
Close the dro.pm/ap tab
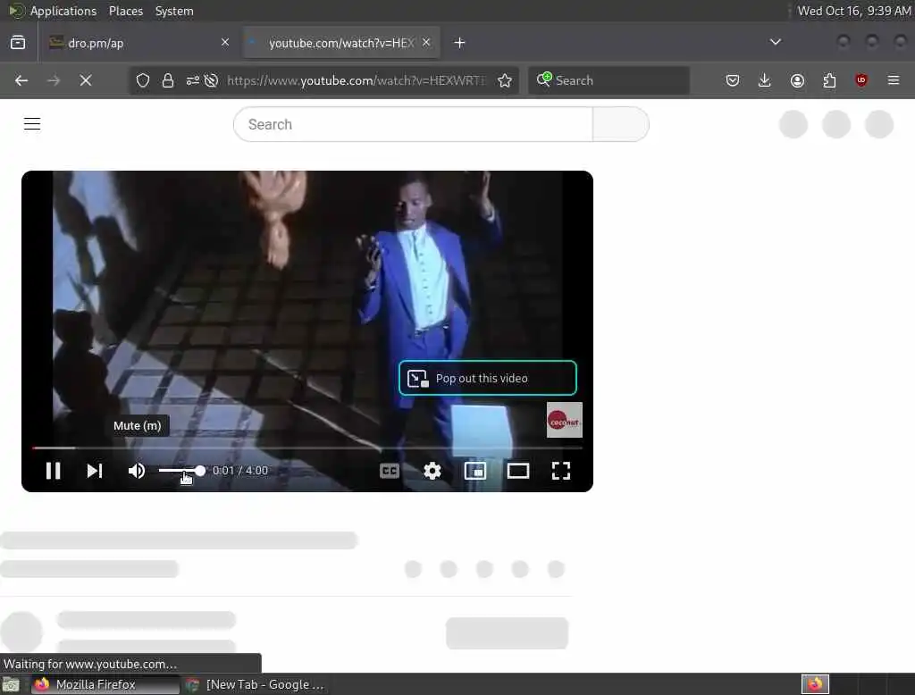(x=225, y=42)
